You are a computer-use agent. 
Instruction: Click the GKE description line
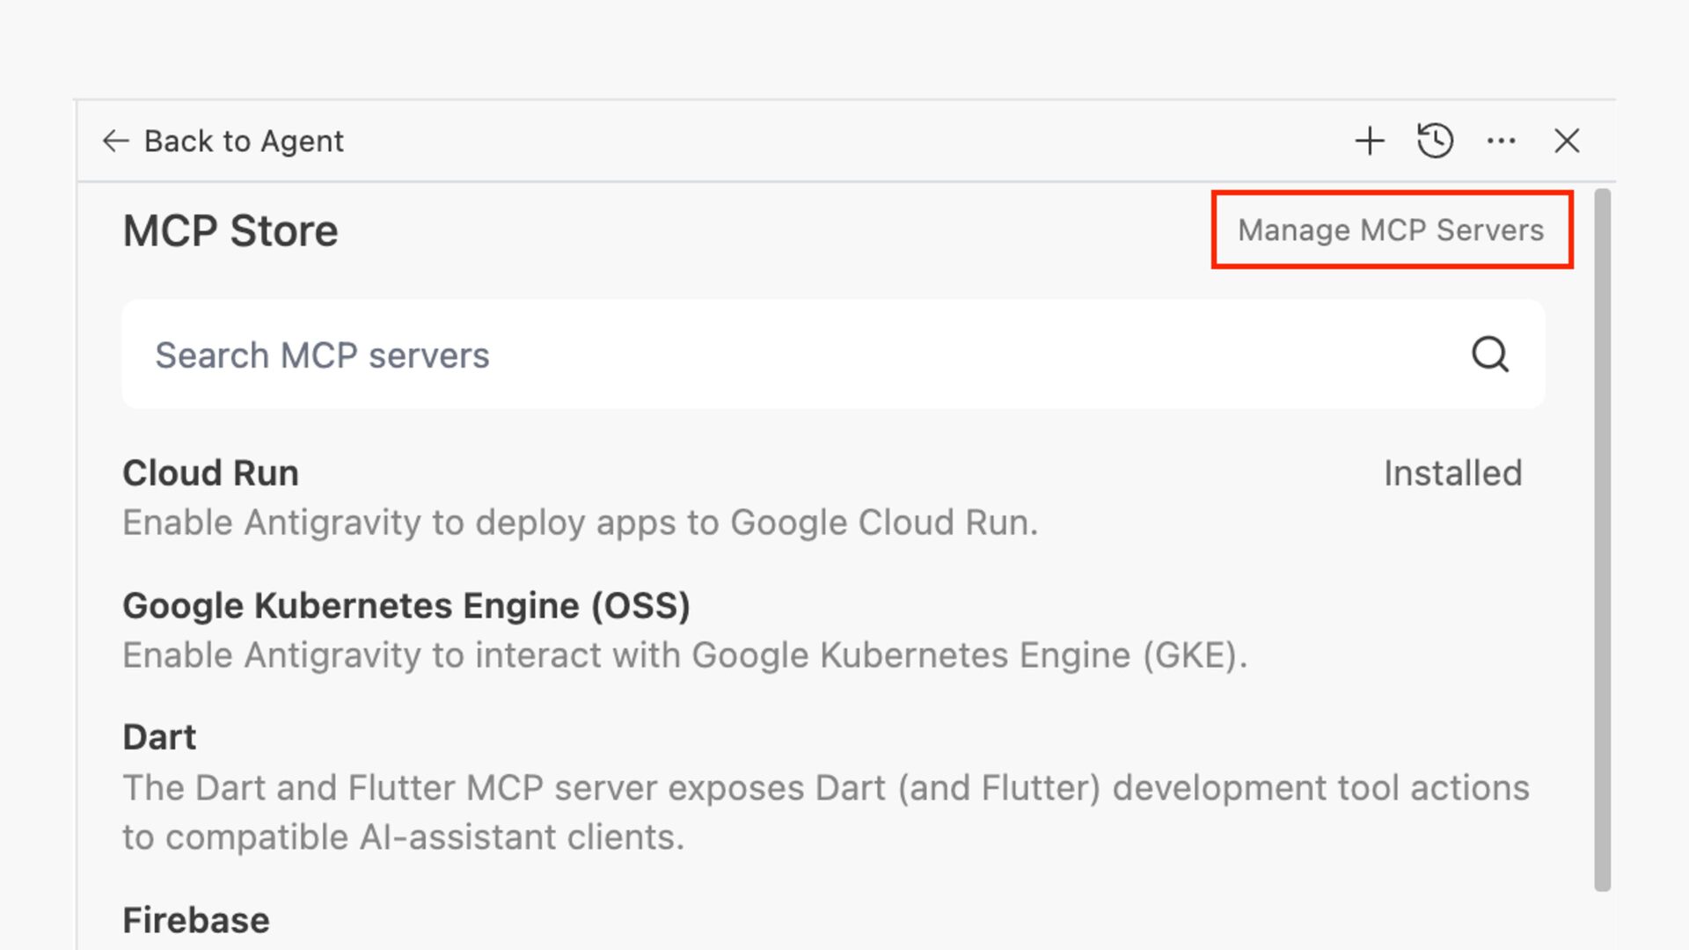684,655
